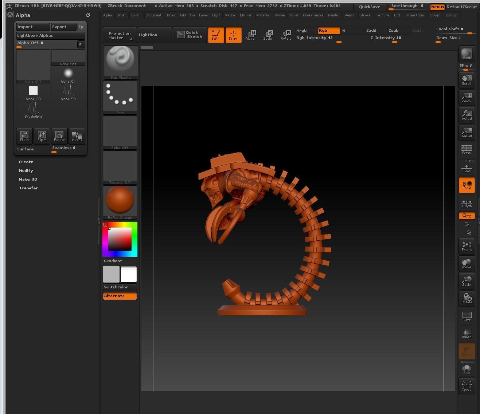Viewport: 480px width, 414px height.
Task: Click the ZBrush logo icon
Action: (9, 6)
